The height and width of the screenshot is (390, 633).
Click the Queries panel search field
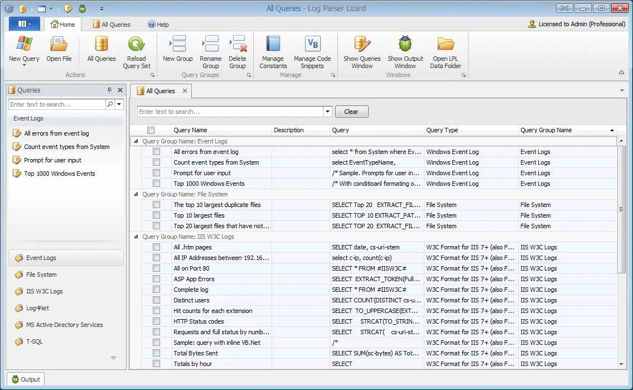(x=57, y=104)
